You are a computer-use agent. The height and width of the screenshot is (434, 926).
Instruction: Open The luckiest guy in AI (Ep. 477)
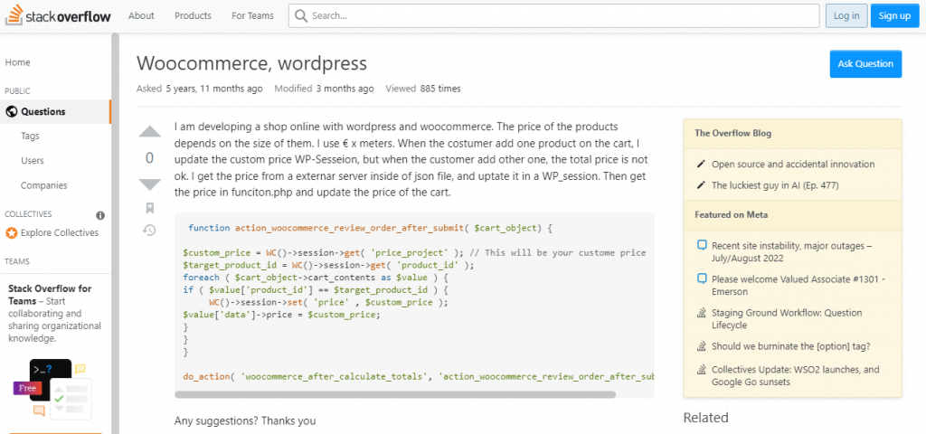tap(775, 185)
